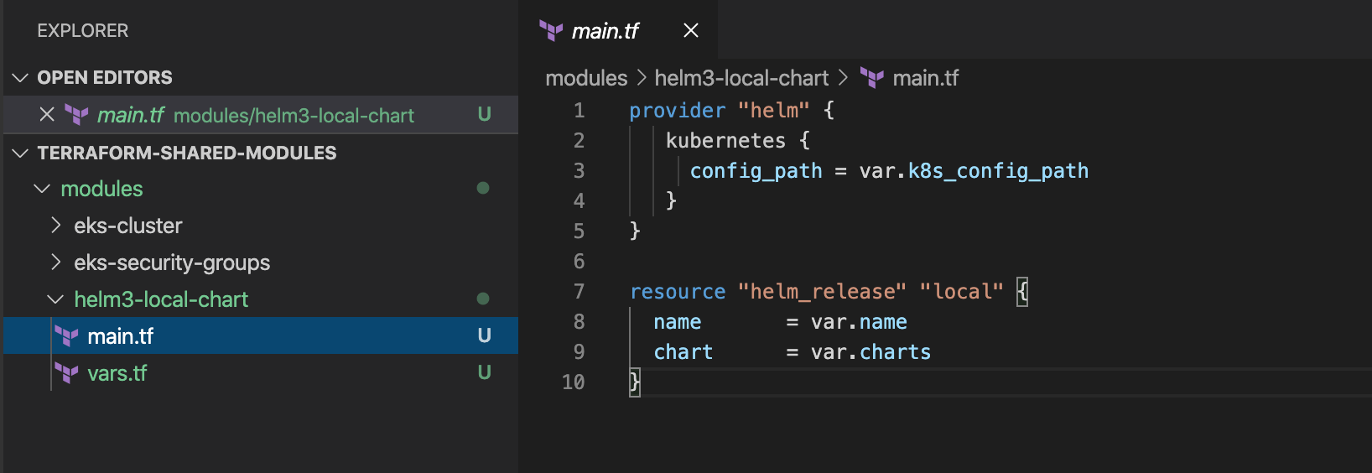Click modules in the breadcrumb

click(586, 78)
